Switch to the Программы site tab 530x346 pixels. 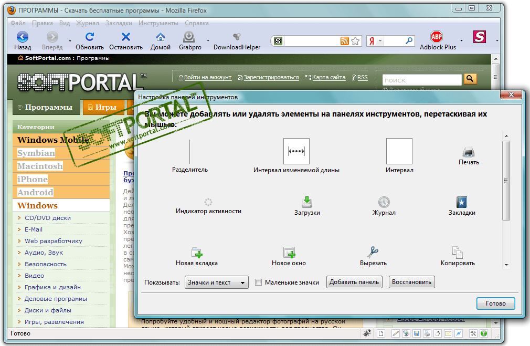(47, 107)
